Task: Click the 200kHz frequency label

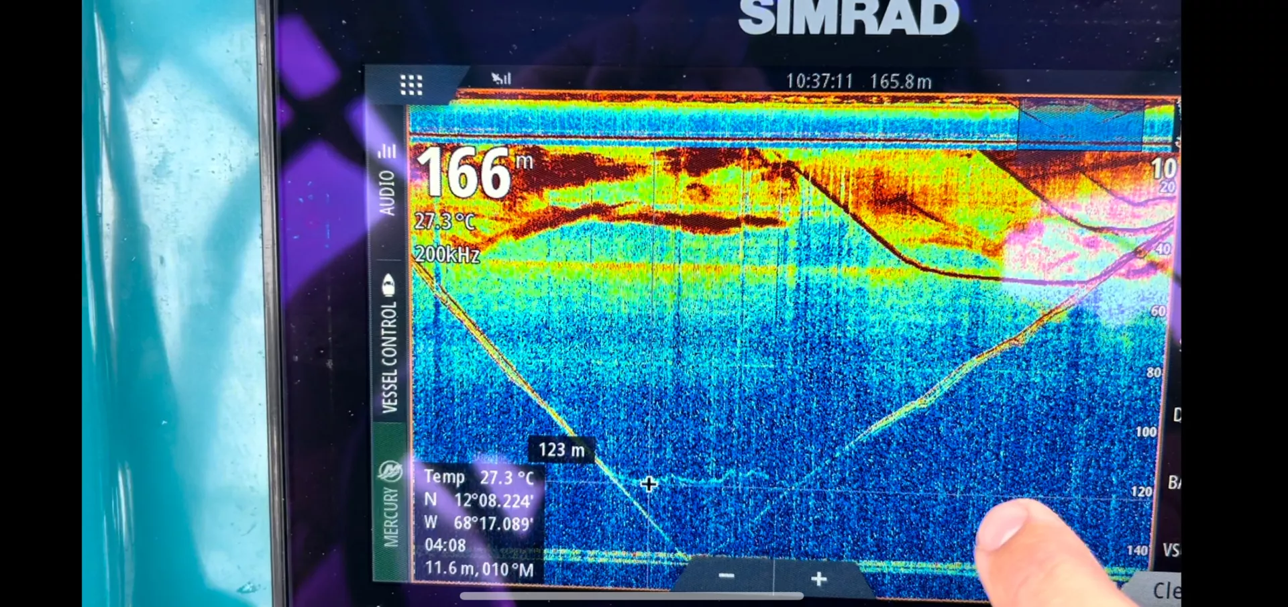Action: pyautogui.click(x=447, y=255)
